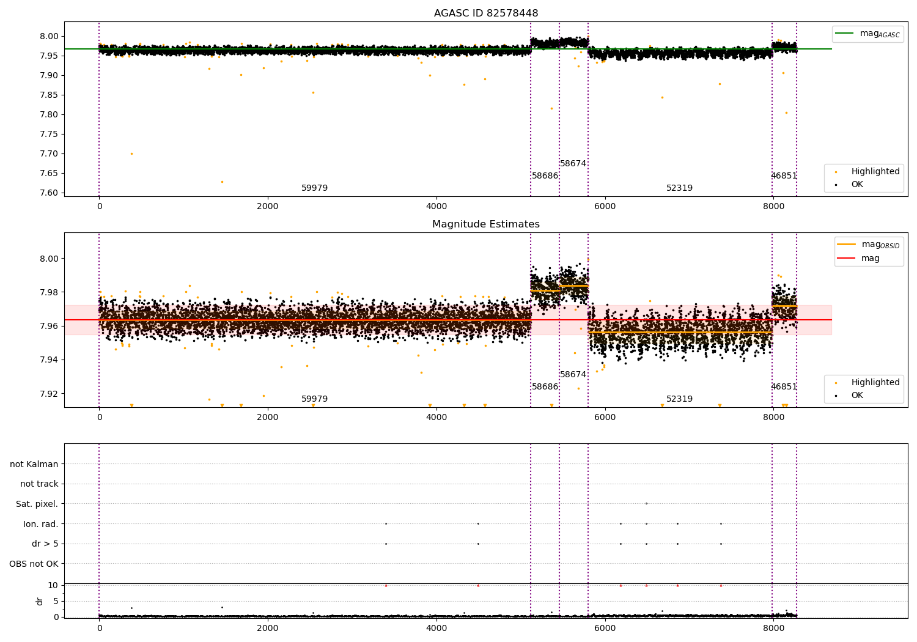The image size is (917, 642).
Task: Click the 10 tick on the dr axis
Action: (53, 585)
